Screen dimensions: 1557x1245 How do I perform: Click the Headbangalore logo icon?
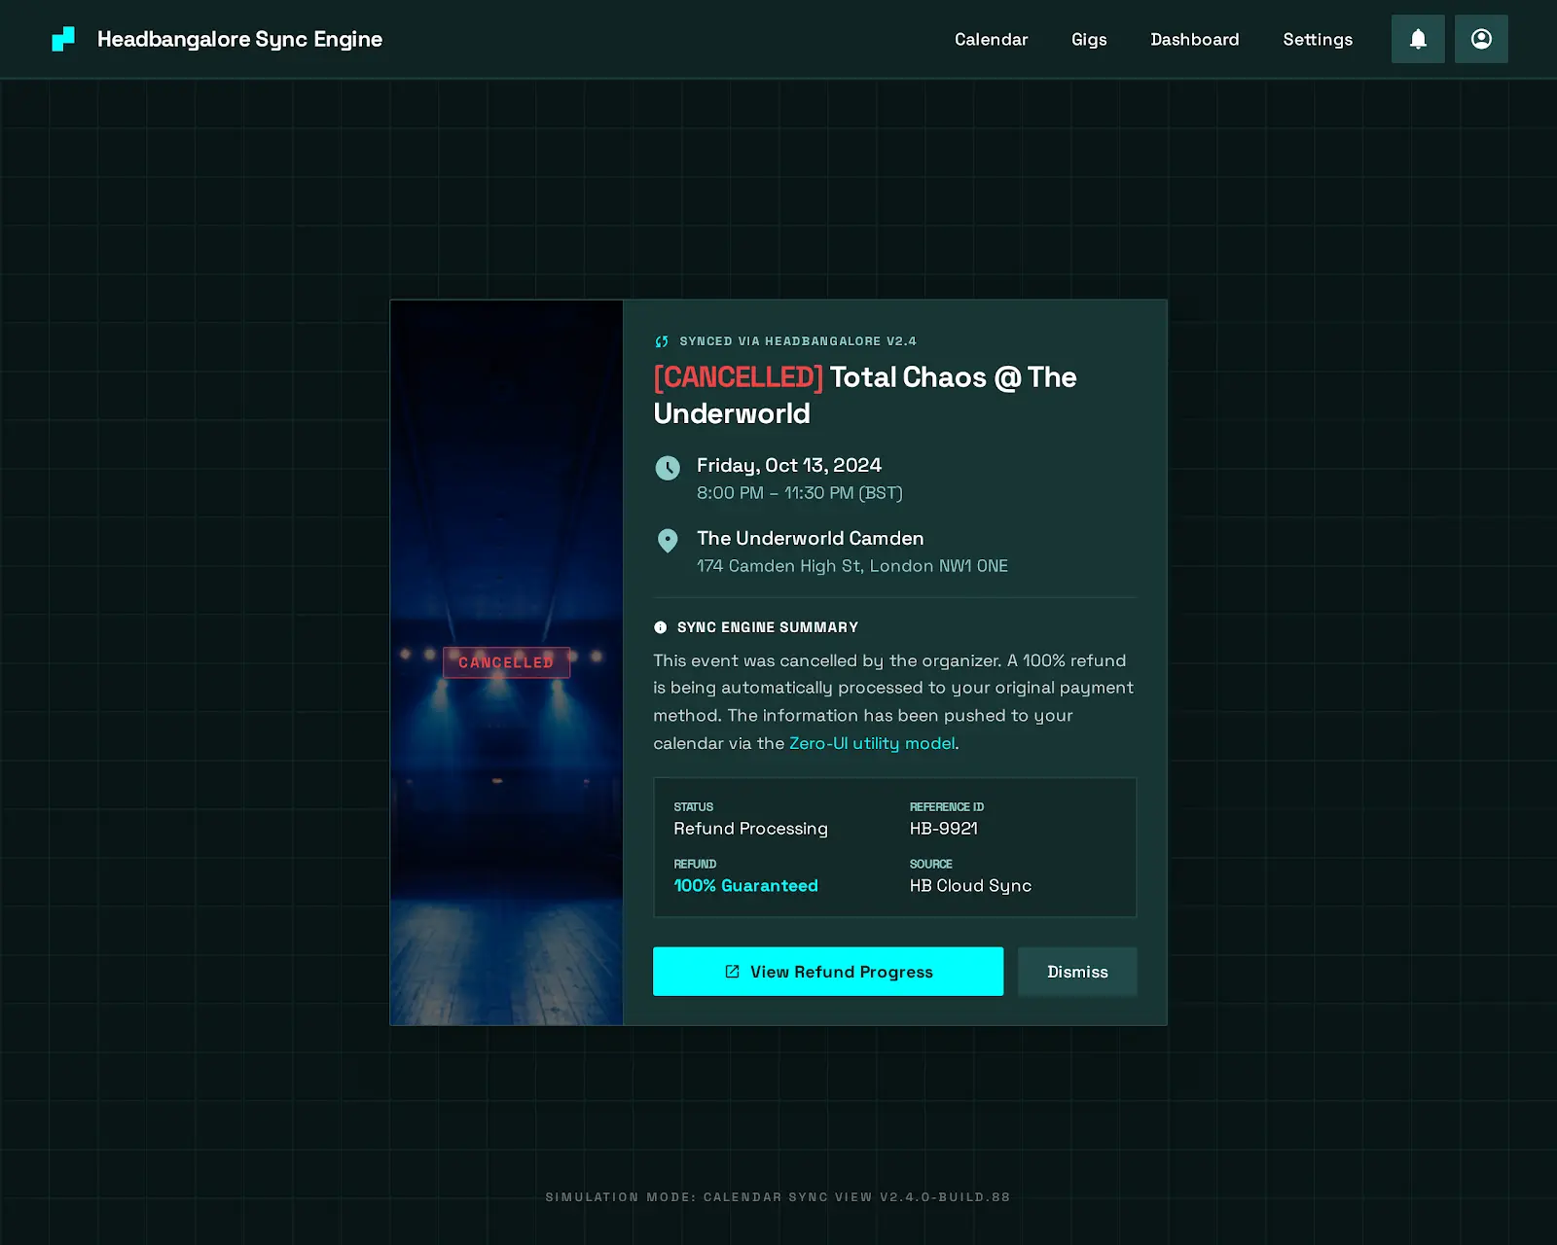tap(63, 39)
